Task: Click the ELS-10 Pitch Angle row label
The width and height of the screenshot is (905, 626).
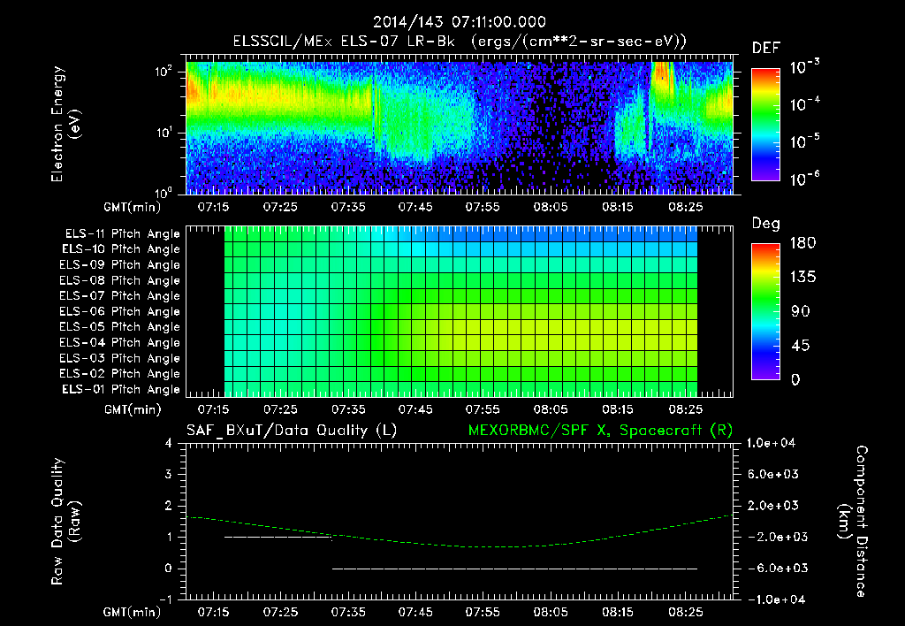Action: pos(121,249)
